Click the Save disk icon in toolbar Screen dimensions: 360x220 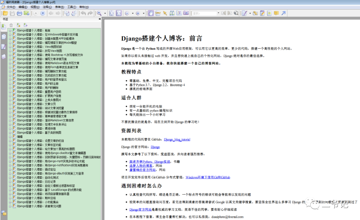(12, 13)
